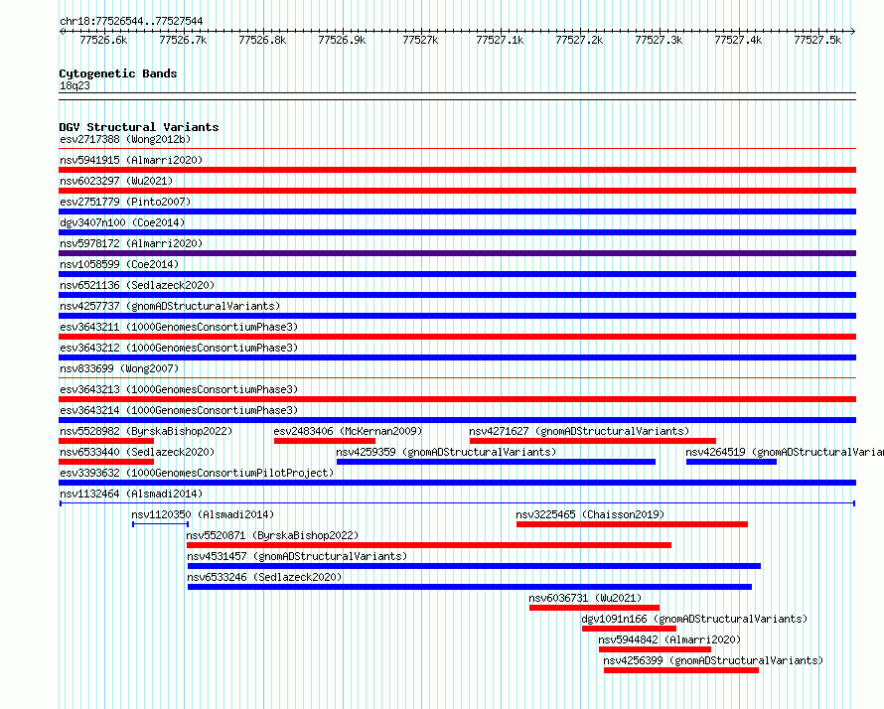Click nsv1132464 (Alsmadi2014) label
Screen dimensions: 884x709
click(x=131, y=494)
